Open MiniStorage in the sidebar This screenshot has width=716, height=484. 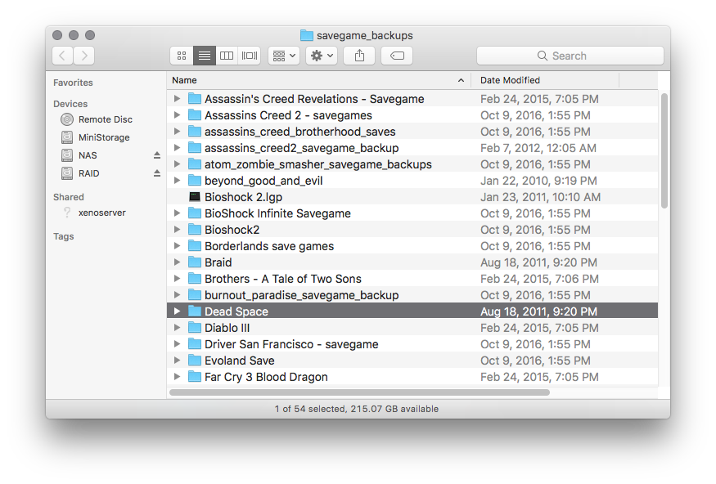pos(103,137)
